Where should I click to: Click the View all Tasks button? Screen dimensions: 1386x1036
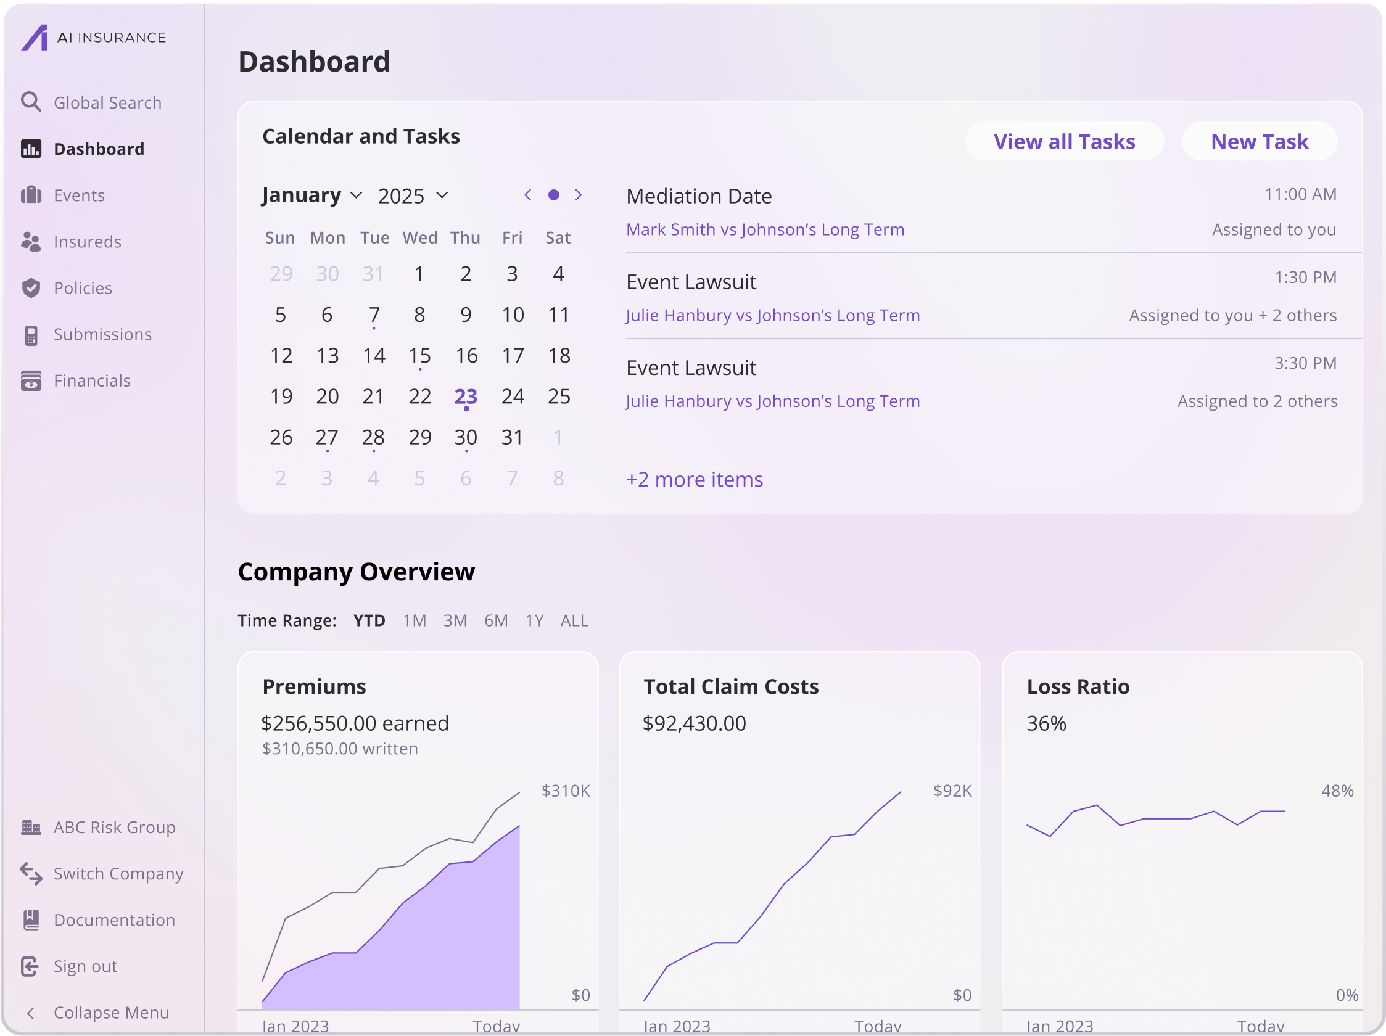click(x=1065, y=142)
